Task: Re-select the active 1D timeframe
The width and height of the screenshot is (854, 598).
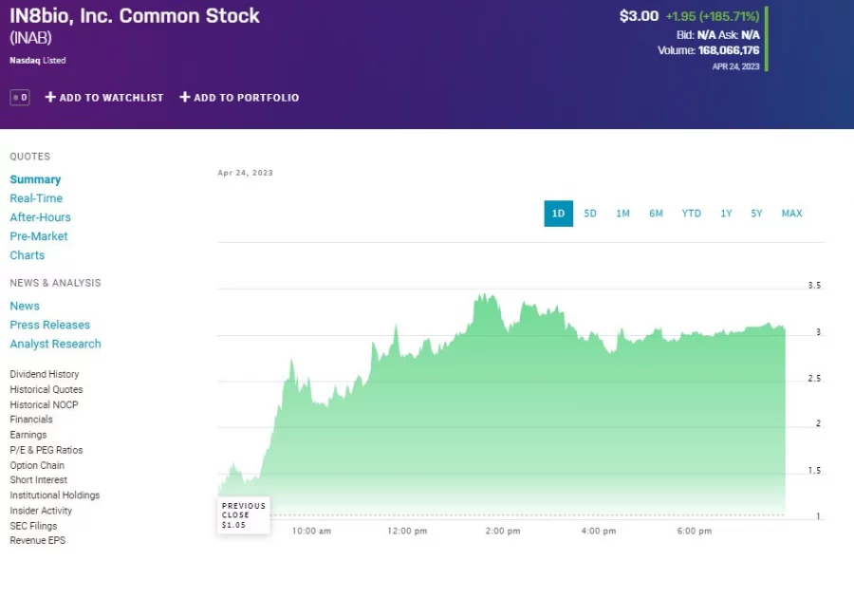Action: pyautogui.click(x=558, y=214)
